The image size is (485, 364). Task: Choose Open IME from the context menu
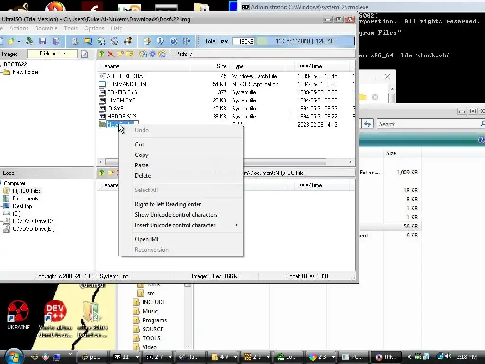[x=181, y=239]
